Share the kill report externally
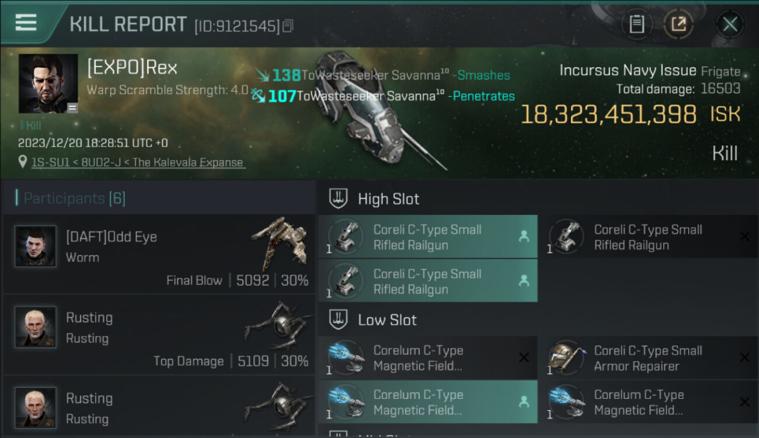The width and height of the screenshot is (759, 438). (678, 24)
